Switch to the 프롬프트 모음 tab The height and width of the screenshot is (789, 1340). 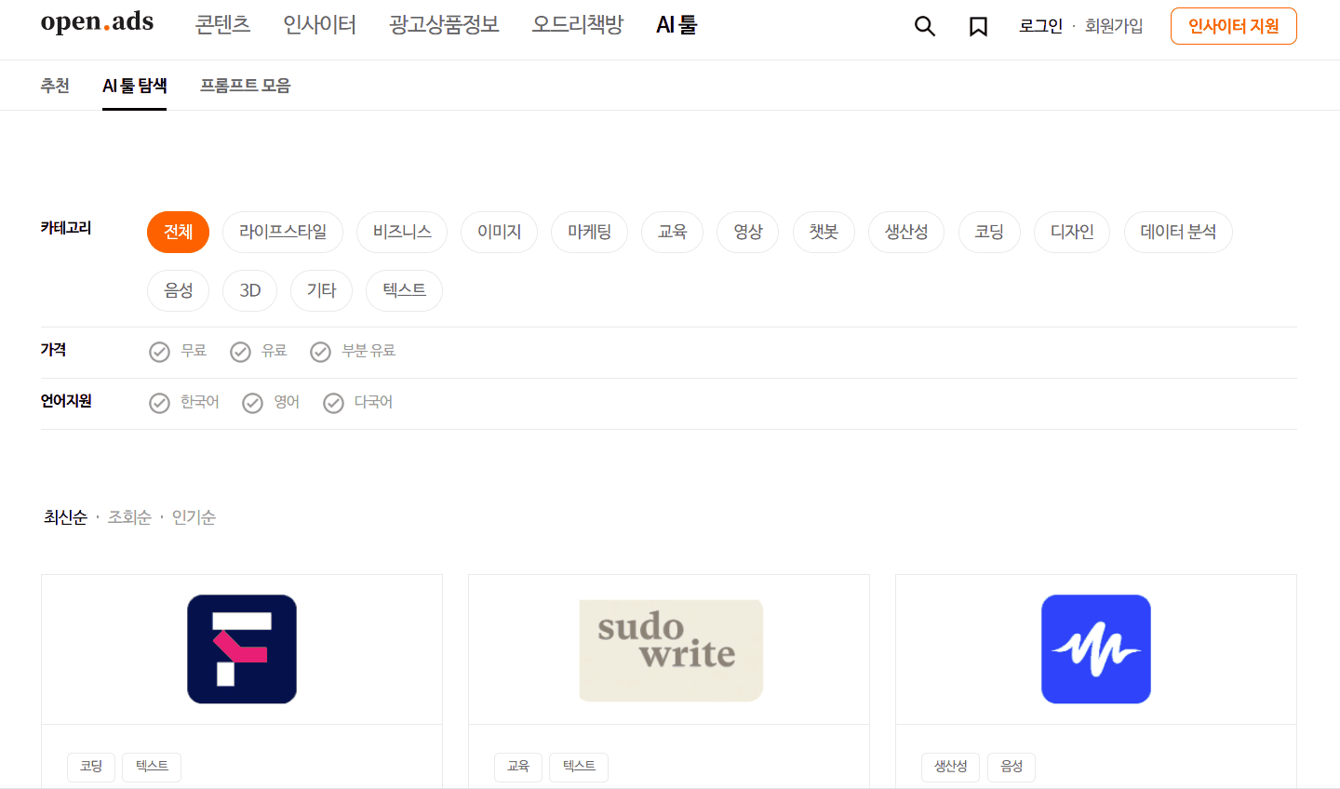coord(246,86)
